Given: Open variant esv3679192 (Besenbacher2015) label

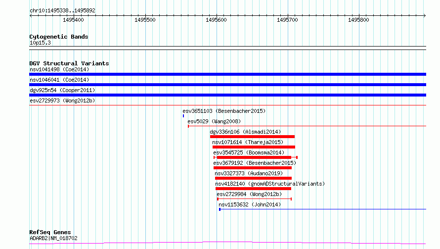Looking at the screenshot, I should [x=255, y=163].
